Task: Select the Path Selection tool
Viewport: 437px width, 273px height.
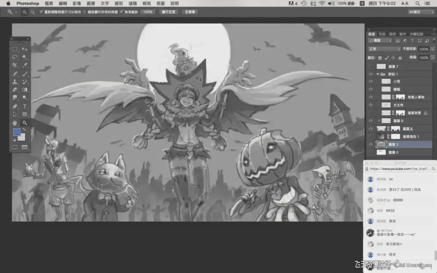Action: [x=15, y=114]
